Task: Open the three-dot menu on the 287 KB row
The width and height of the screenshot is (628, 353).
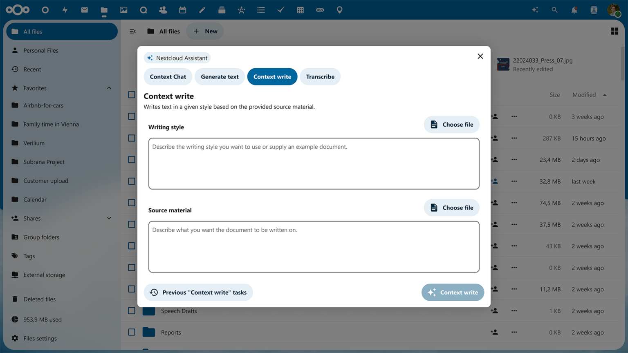Action: coord(514,138)
